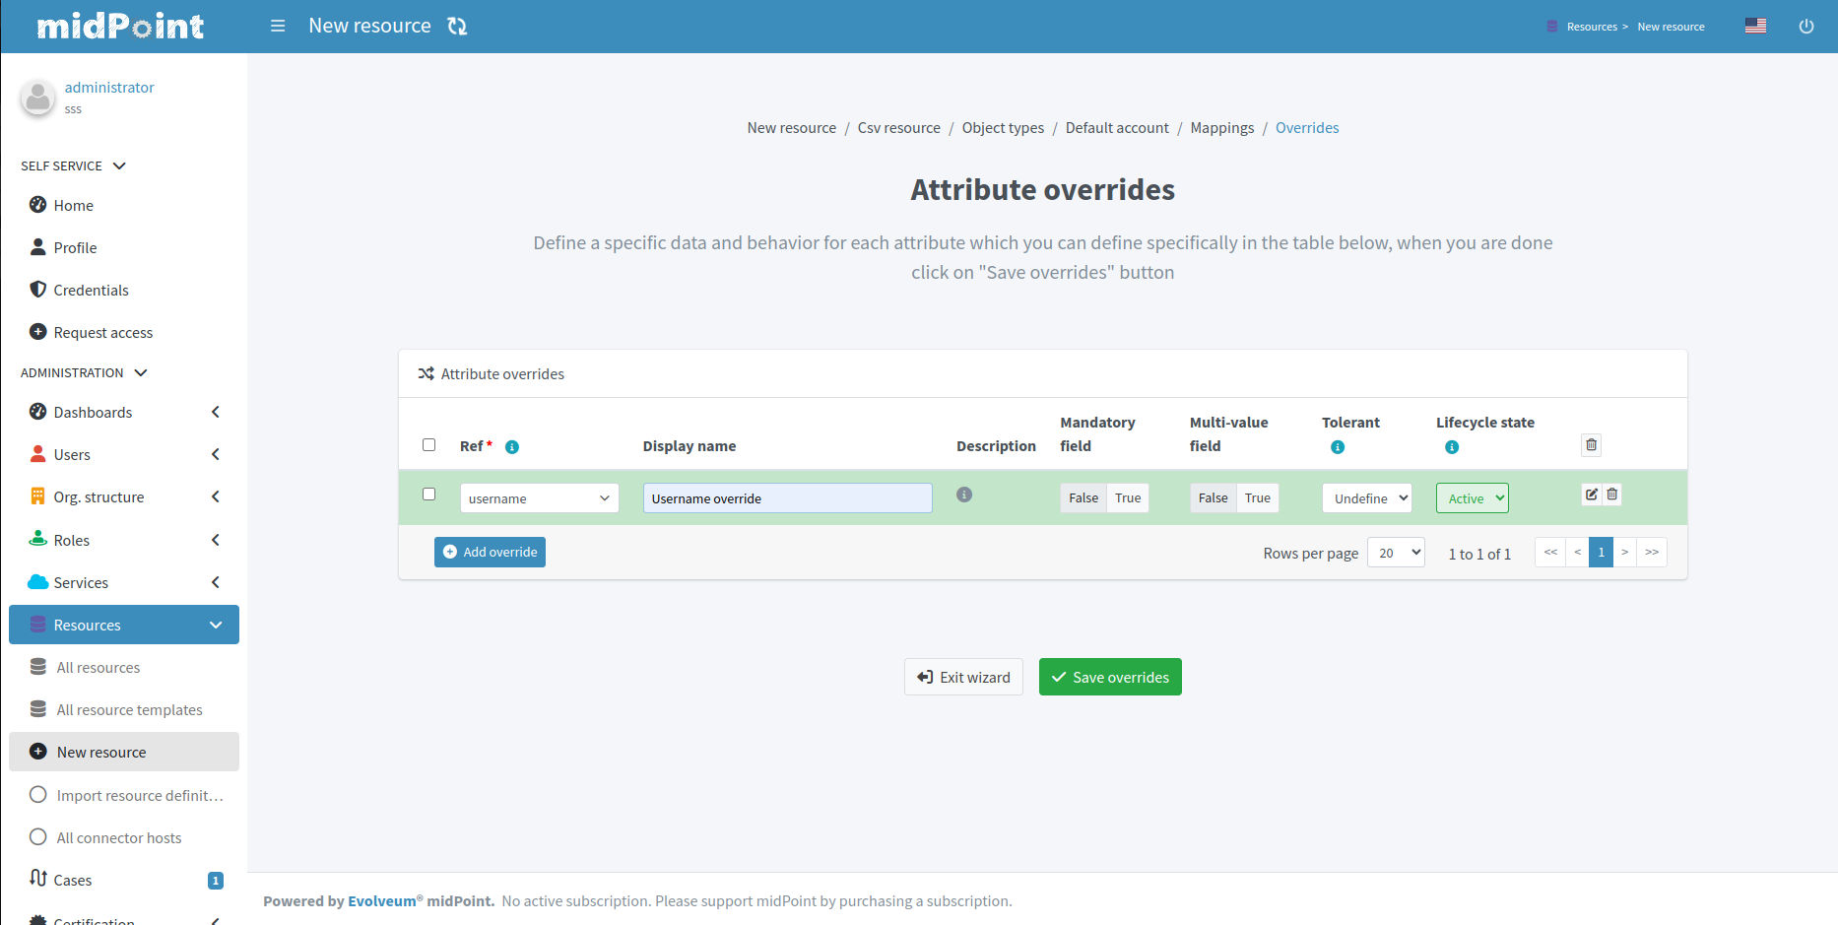1838x925 pixels.
Task: Click the Display name input field
Action: pyautogui.click(x=787, y=498)
